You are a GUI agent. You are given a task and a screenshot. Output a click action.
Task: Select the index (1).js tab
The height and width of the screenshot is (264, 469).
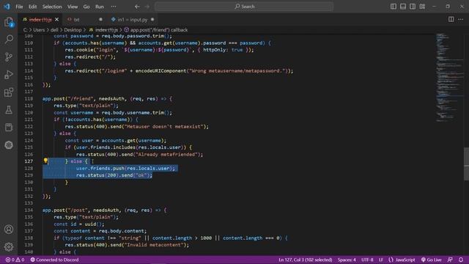point(40,20)
